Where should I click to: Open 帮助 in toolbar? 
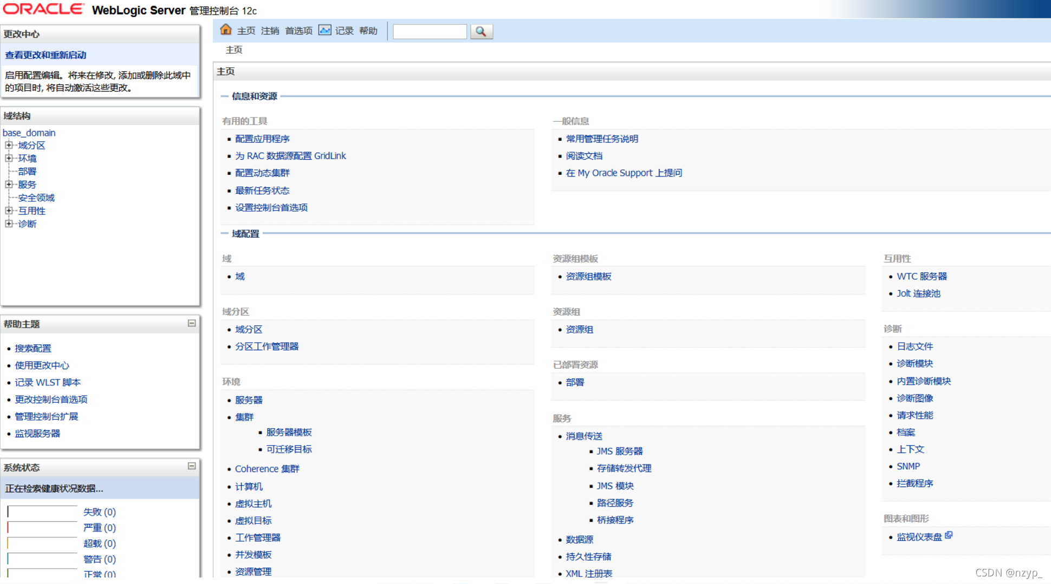[368, 31]
